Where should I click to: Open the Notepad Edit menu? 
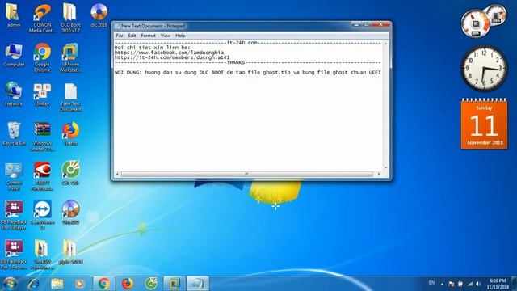[x=132, y=36]
